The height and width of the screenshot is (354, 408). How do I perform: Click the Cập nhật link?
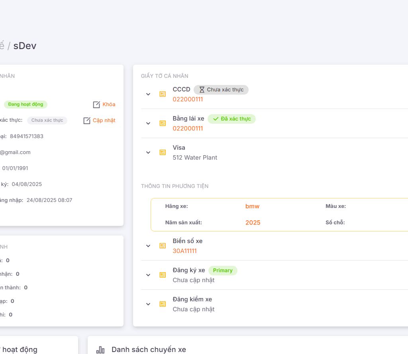[x=104, y=121]
